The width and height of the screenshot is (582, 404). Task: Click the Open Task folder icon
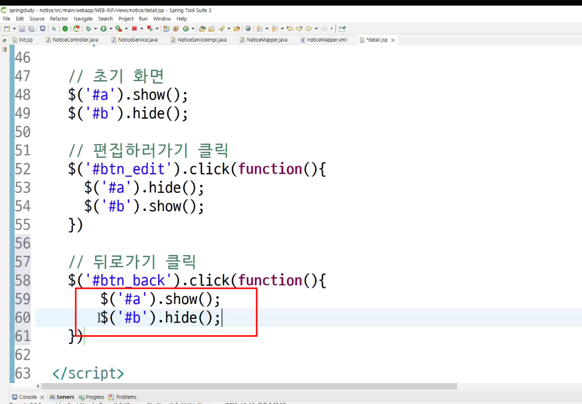click(211, 28)
